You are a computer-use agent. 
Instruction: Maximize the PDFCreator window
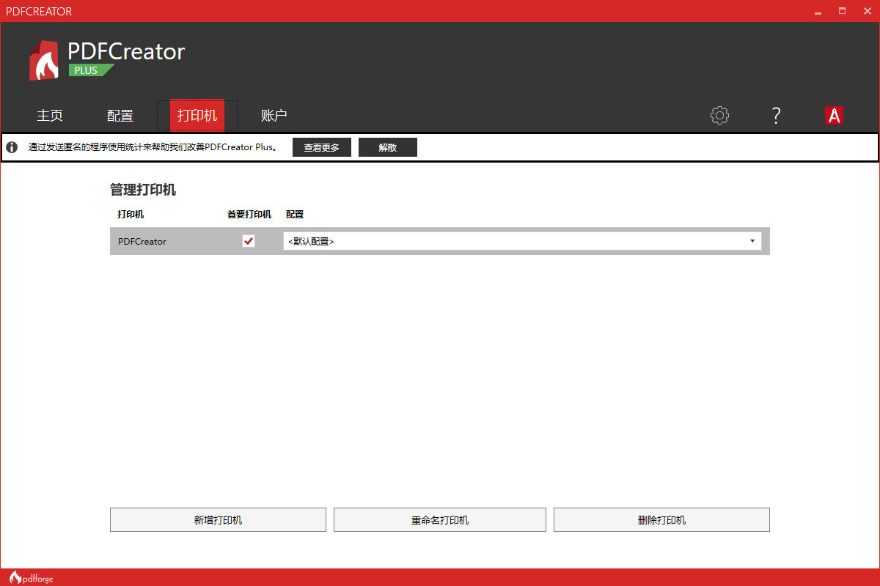click(x=842, y=11)
